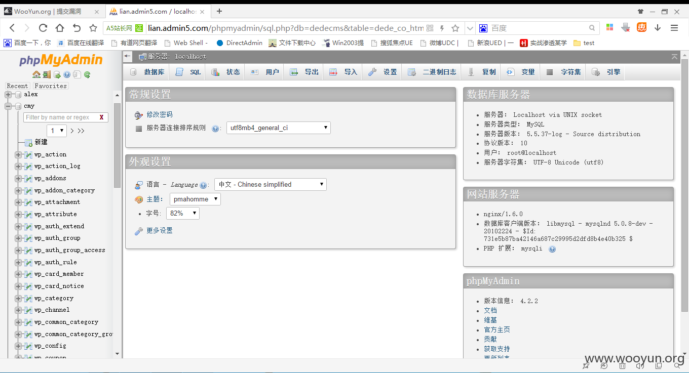Screen dimensions: 689x373
Task: Click the 修改密码 change password link
Action: 160,114
